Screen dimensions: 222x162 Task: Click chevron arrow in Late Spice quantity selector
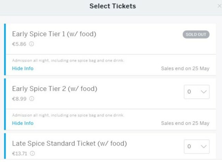coord(204,147)
